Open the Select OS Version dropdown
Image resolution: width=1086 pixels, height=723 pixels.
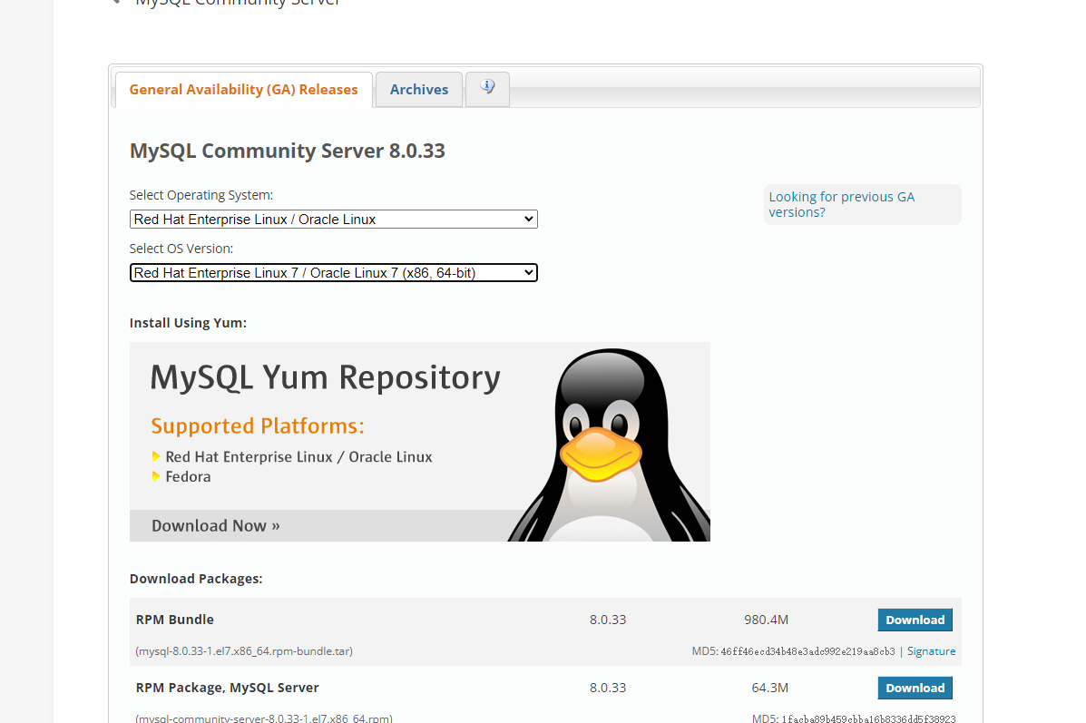click(x=333, y=273)
